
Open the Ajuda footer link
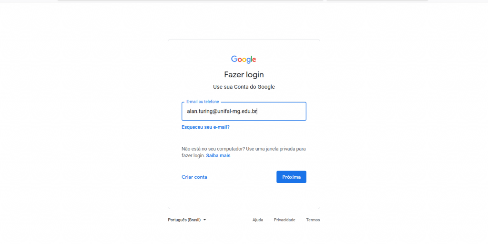258,220
